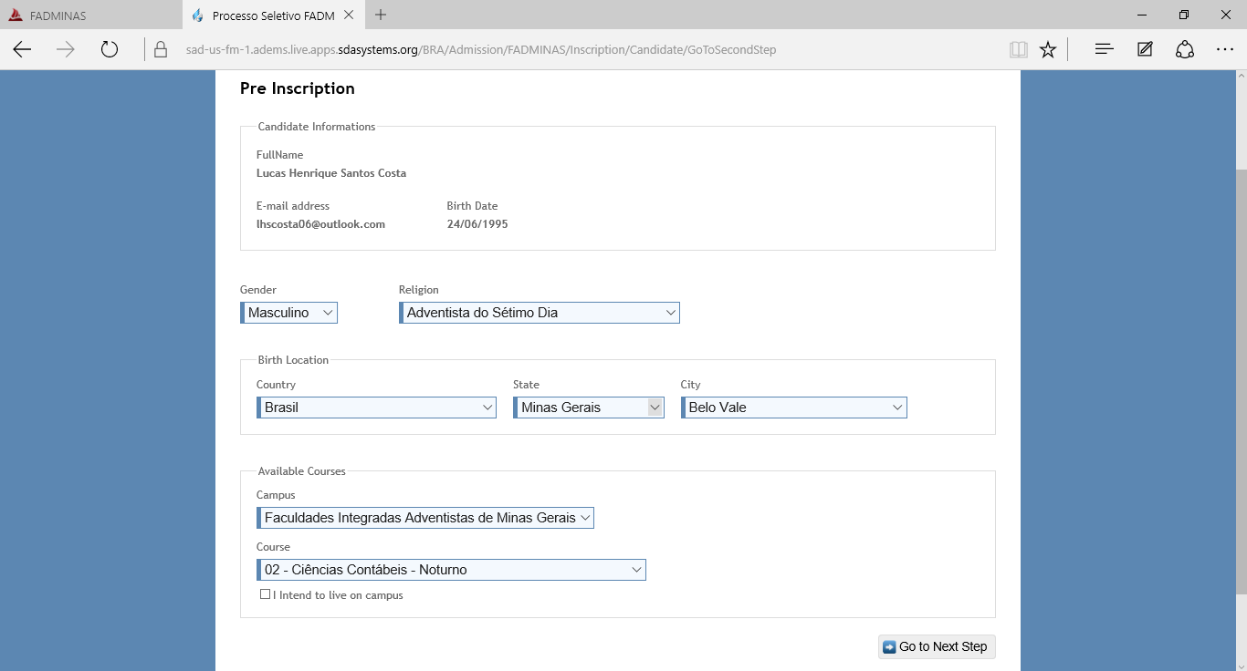The image size is (1247, 671).
Task: Open the State dropdown Minas Gerais
Action: click(589, 408)
